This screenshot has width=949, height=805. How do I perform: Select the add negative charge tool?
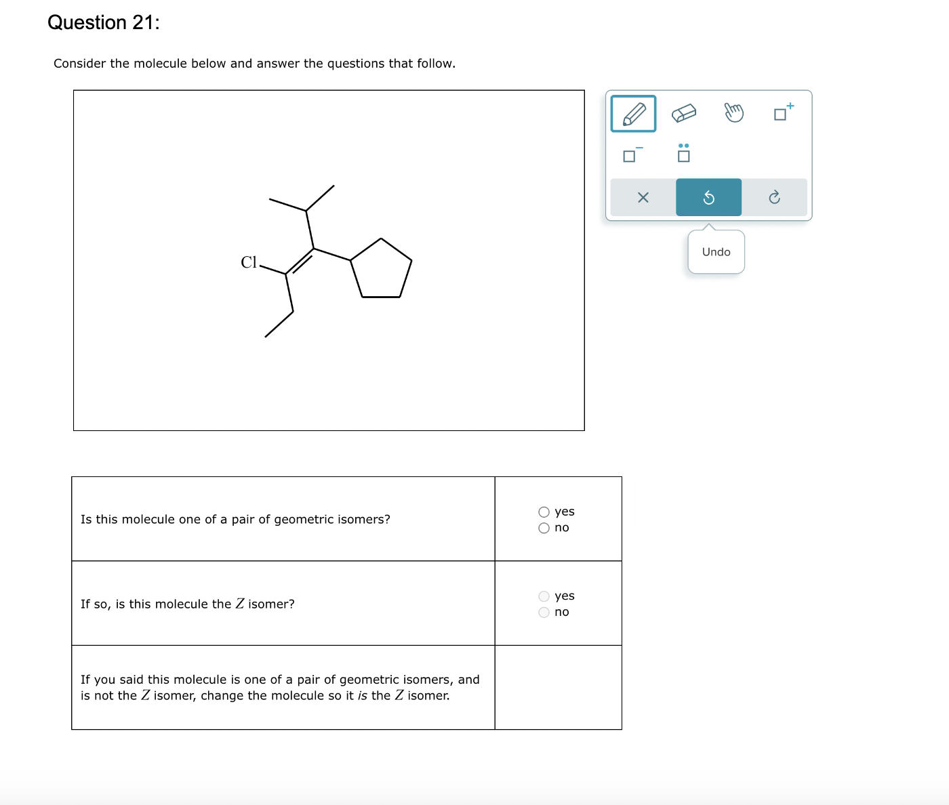point(631,155)
